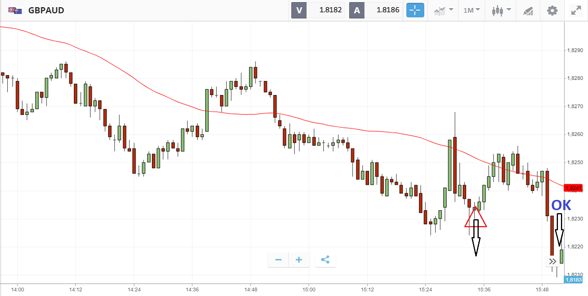This screenshot has width=588, height=296.
Task: Select the GBPAUD instrument name
Action: [x=46, y=10]
